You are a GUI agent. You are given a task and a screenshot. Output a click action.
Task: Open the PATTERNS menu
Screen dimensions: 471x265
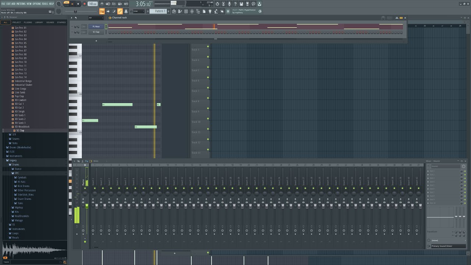[21, 4]
